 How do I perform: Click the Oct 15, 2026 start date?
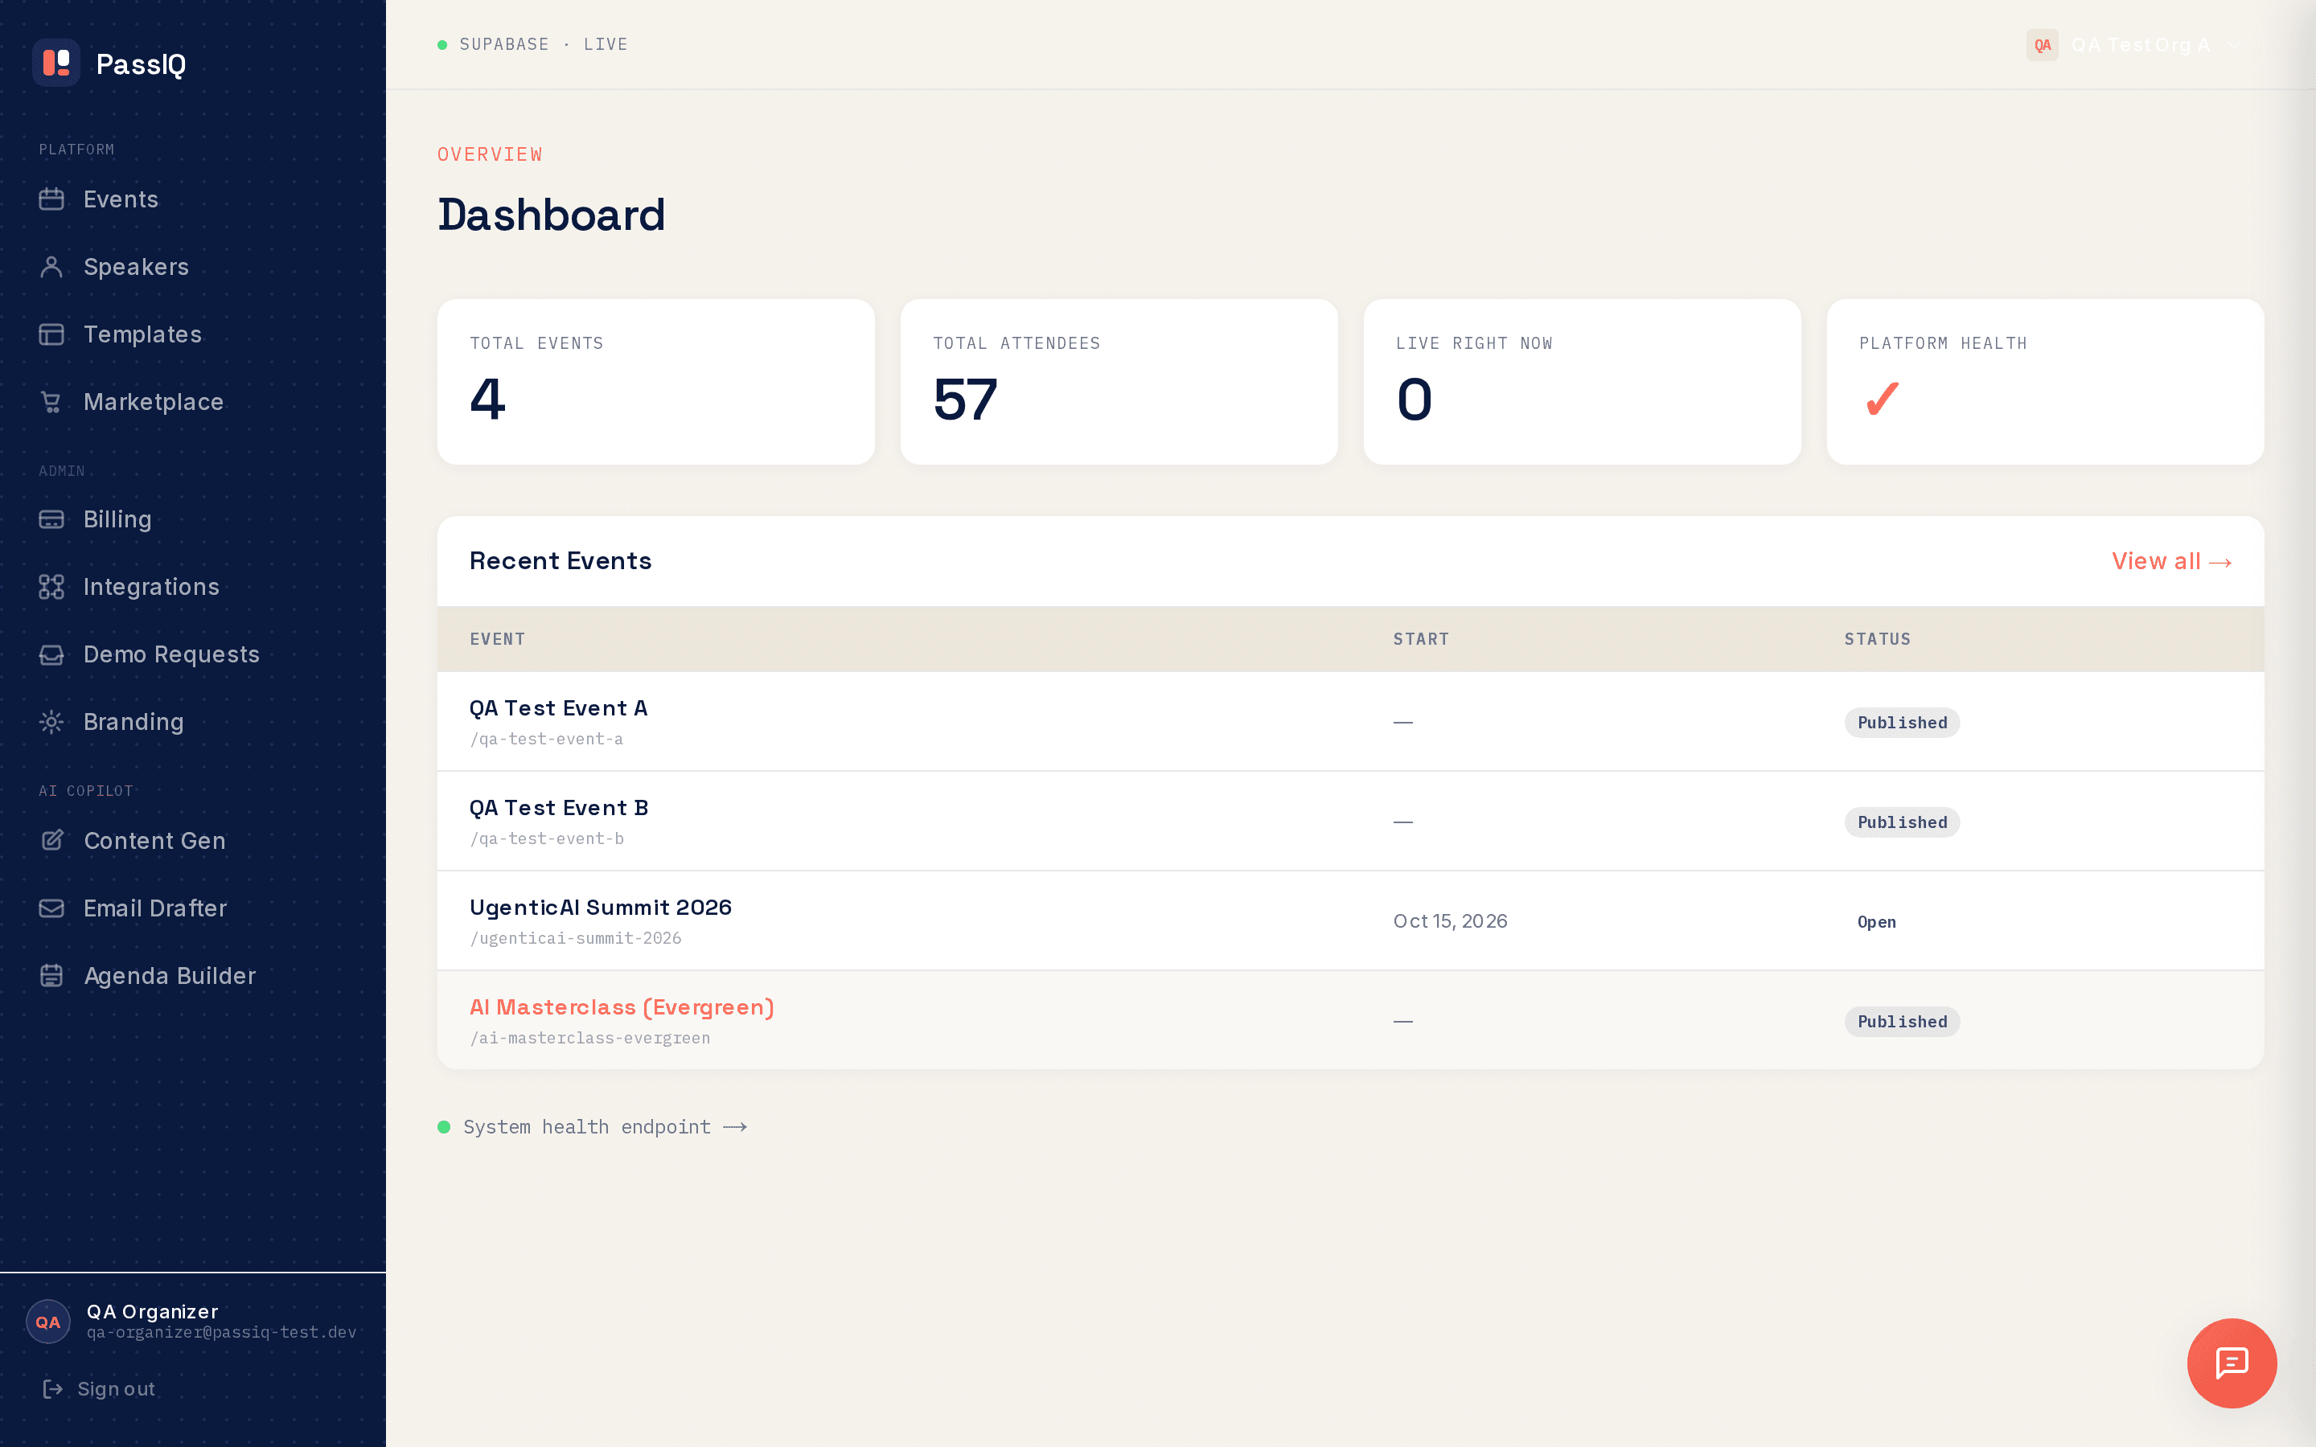point(1450,920)
